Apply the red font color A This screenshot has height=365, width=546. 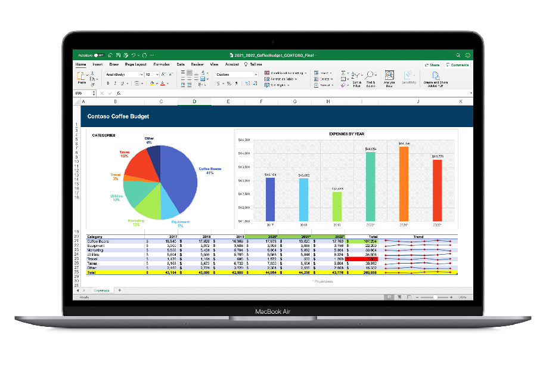pyautogui.click(x=163, y=83)
